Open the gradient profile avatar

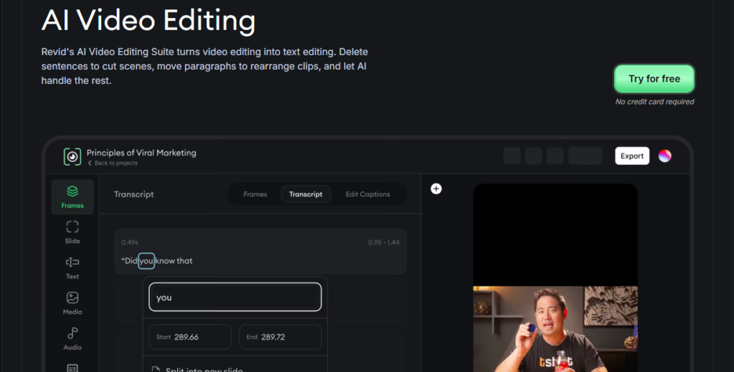click(664, 156)
